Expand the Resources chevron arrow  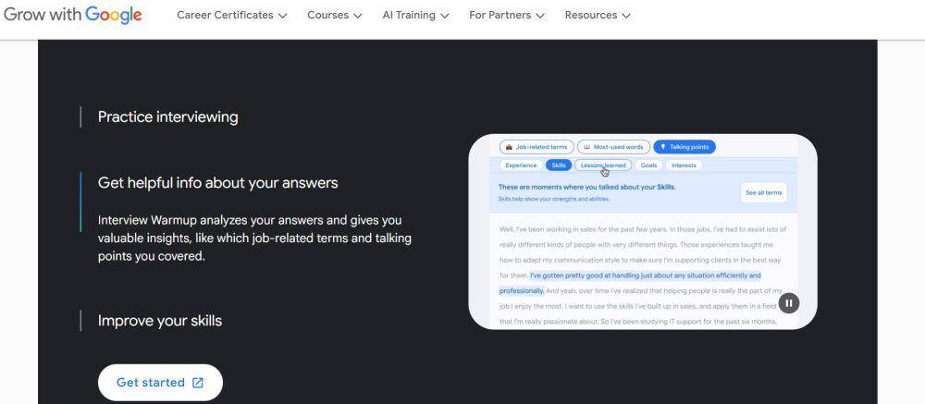626,16
